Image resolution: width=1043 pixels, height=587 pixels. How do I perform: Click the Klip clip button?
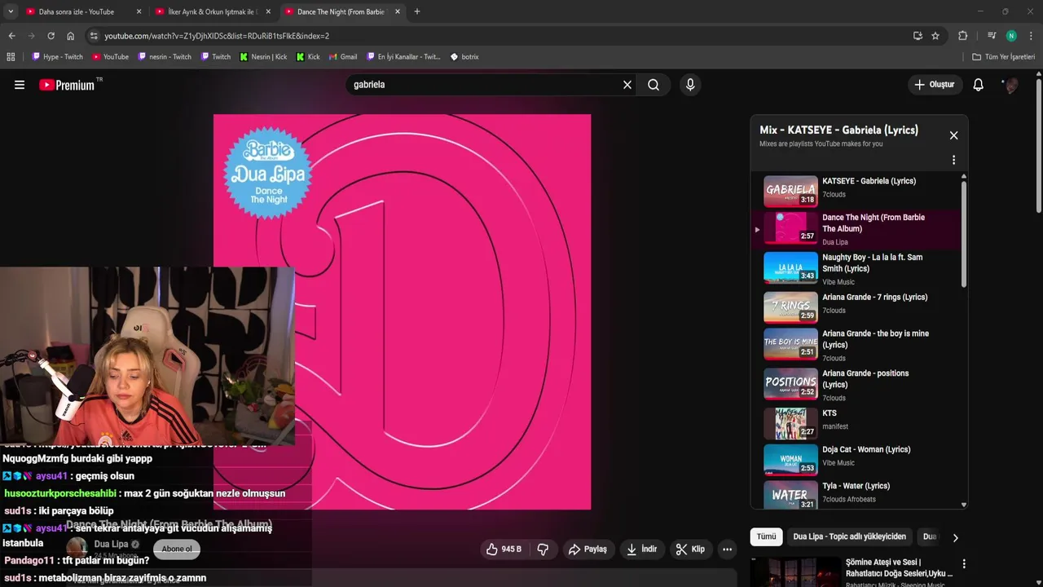pos(690,549)
